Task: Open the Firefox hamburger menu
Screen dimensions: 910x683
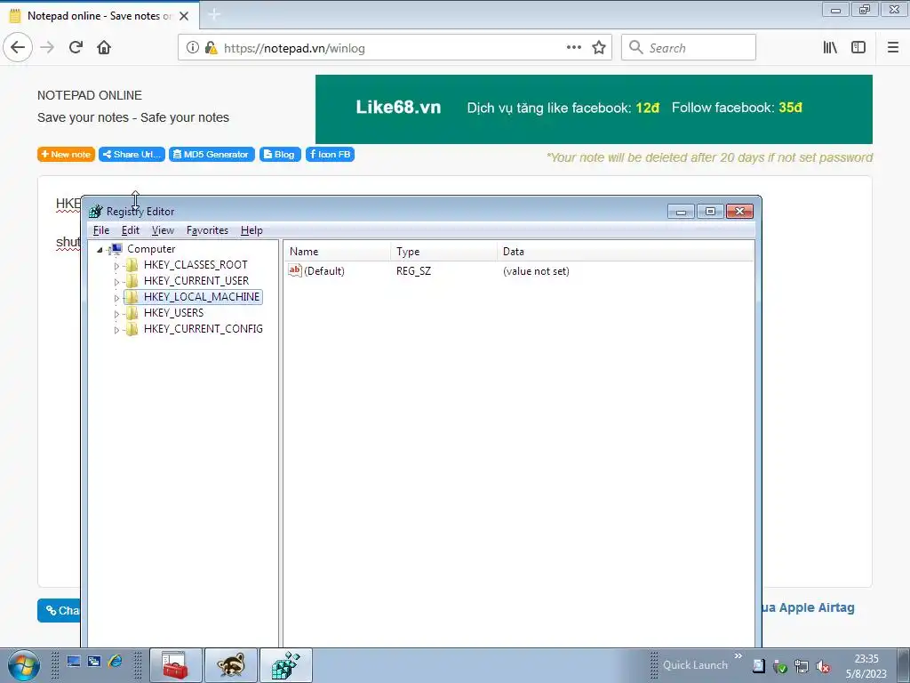Action: tap(893, 48)
